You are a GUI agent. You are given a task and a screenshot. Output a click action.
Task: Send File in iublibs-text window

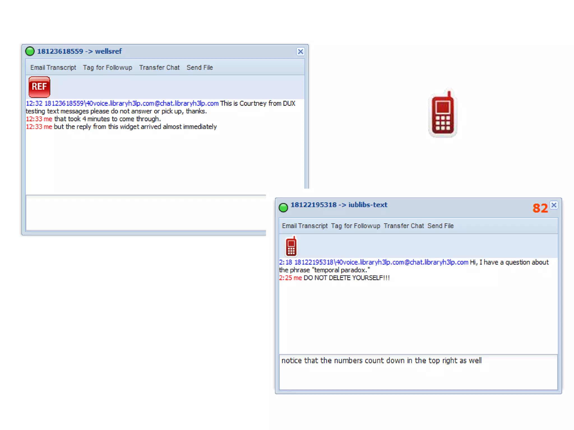[x=440, y=226]
